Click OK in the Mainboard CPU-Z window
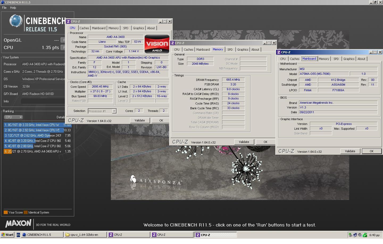This screenshot has height=244, width=383. (372, 151)
